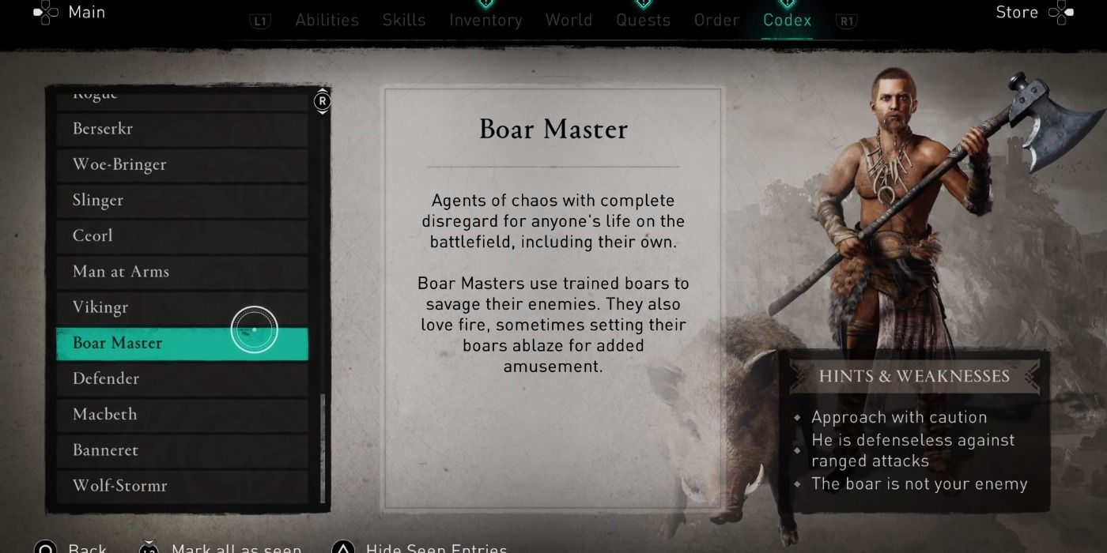This screenshot has height=553, width=1107.
Task: Click the highlighted Boar Master entry
Action: coord(182,343)
